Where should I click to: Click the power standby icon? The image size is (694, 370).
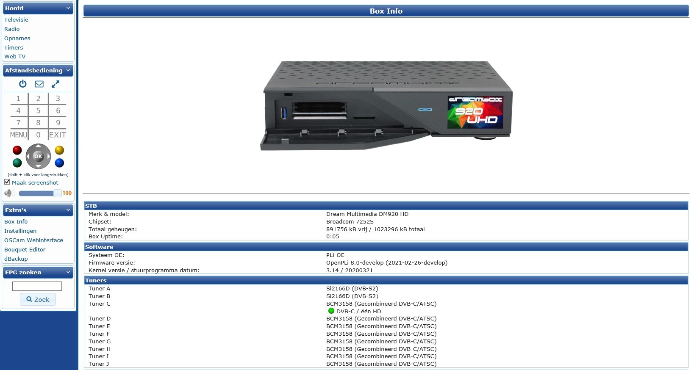click(x=23, y=84)
